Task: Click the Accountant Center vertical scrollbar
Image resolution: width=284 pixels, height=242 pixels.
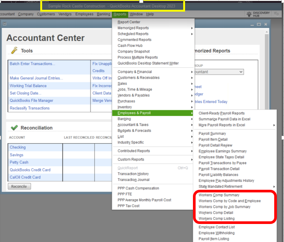Action: coord(267,71)
